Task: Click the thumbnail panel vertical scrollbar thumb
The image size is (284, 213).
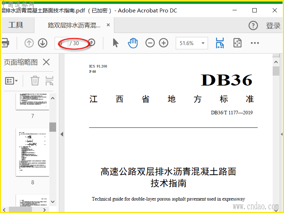Action: 53,127
